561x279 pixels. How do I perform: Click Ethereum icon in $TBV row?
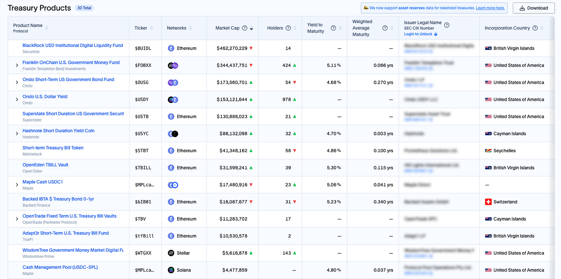(171, 219)
